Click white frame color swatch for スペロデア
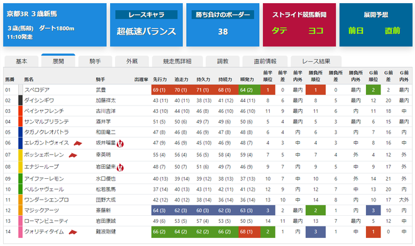 point(20,90)
